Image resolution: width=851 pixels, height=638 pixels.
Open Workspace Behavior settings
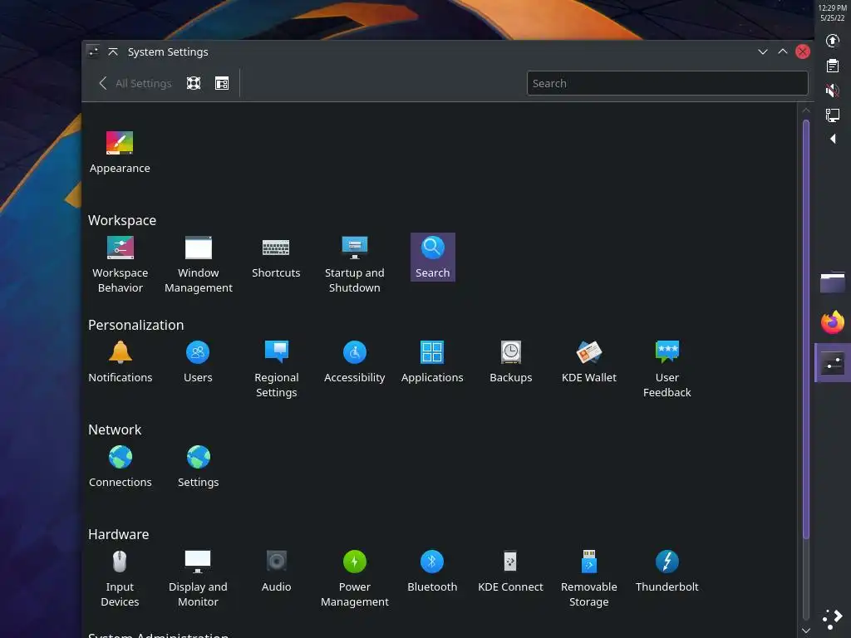click(x=120, y=265)
